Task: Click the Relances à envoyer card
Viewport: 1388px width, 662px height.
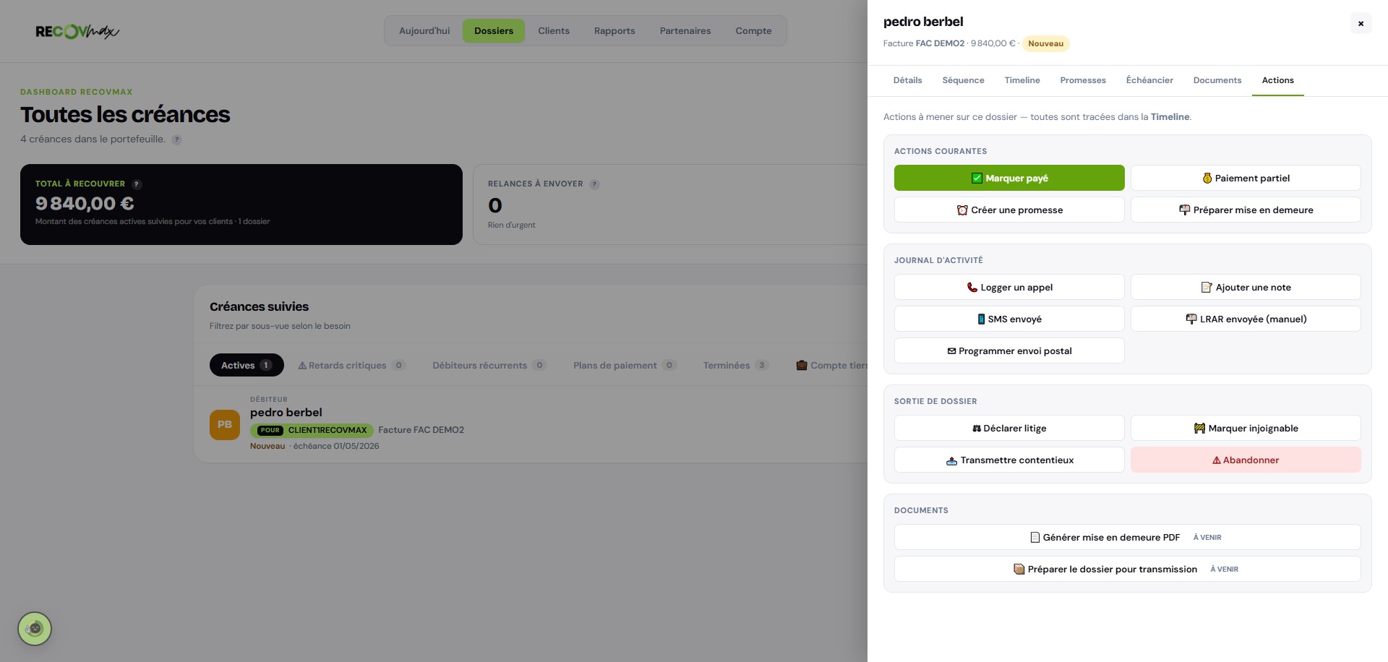Action: [670, 205]
